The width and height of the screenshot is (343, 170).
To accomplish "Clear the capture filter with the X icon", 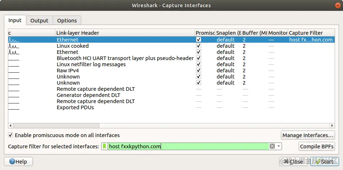I will (x=272, y=146).
